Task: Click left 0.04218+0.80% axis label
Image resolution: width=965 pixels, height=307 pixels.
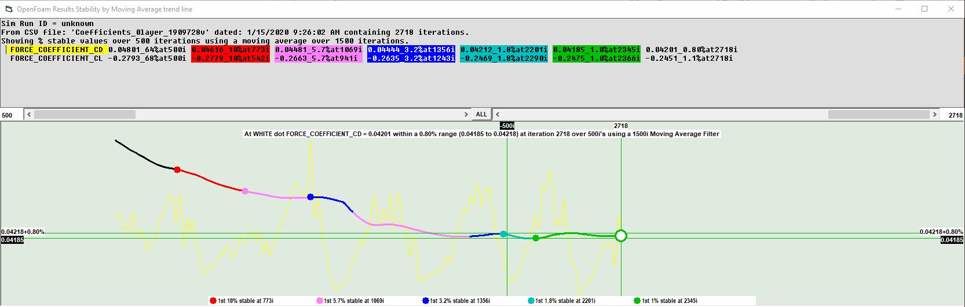Action: point(23,232)
